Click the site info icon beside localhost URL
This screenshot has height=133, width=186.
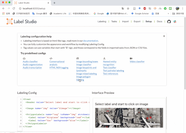click(x=20, y=8)
